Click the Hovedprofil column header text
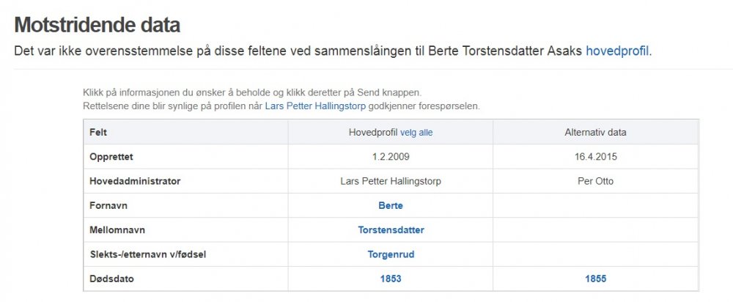 pyautogui.click(x=372, y=133)
